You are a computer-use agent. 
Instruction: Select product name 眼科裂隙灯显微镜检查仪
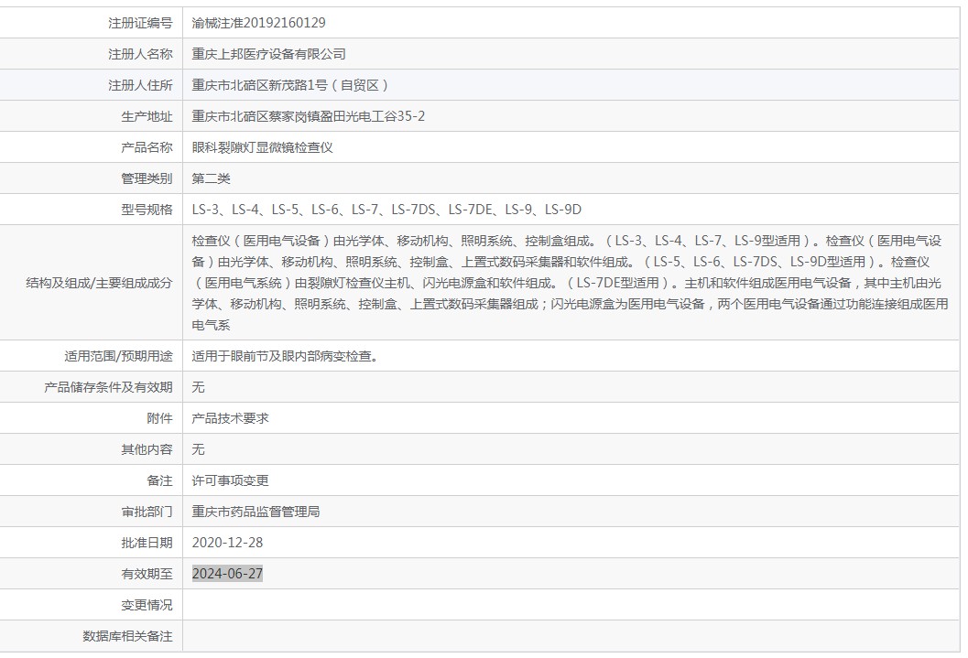point(262,147)
